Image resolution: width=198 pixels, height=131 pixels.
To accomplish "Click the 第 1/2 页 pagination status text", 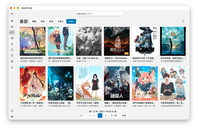I will (x=103, y=112).
